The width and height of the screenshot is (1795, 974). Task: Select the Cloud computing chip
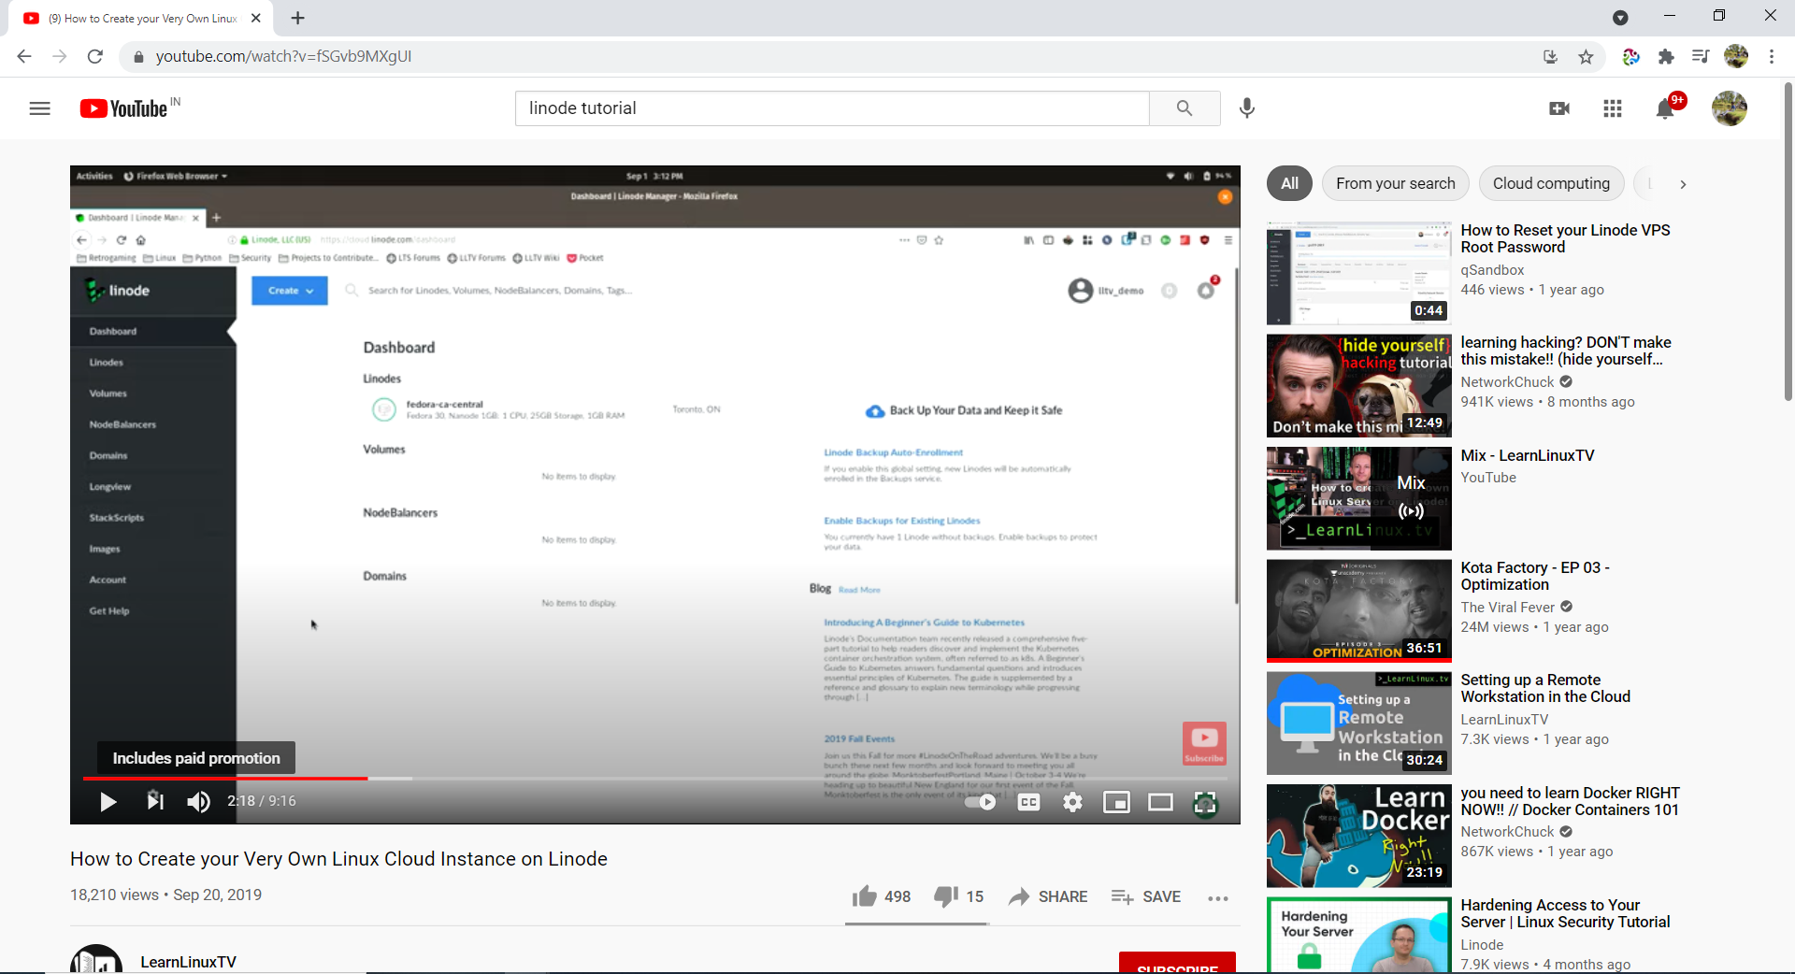(x=1551, y=183)
